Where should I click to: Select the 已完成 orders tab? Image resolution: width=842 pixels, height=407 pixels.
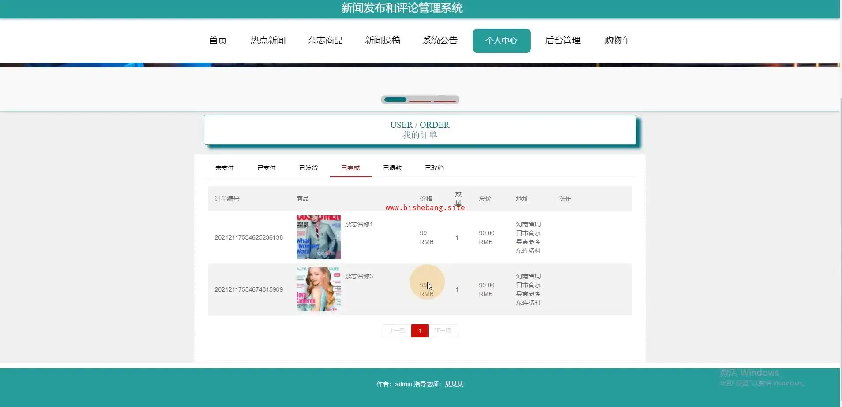[350, 168]
